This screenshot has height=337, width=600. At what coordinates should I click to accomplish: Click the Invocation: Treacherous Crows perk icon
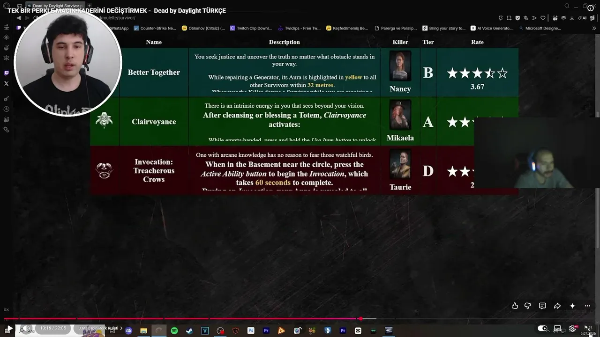tap(104, 170)
